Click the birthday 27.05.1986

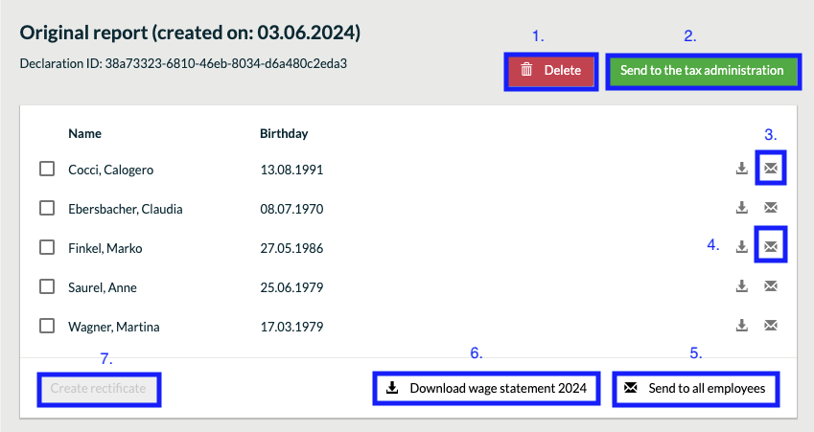click(x=291, y=248)
